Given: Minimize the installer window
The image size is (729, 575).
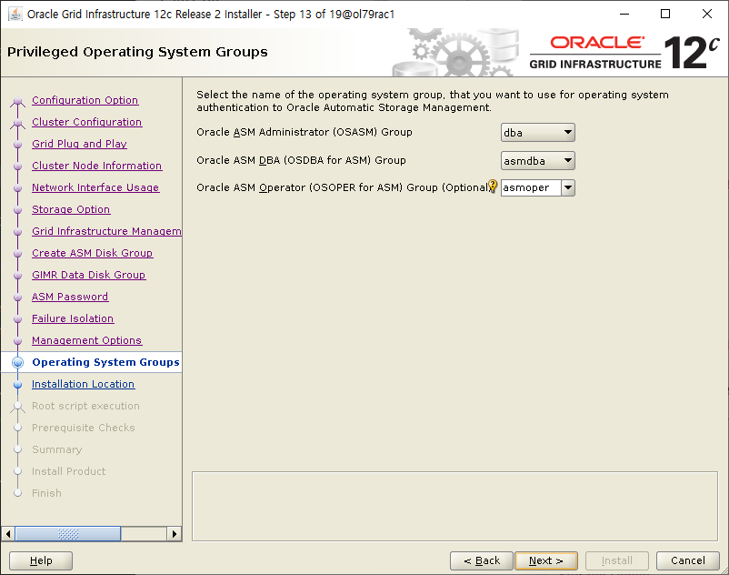Looking at the screenshot, I should 624,14.
